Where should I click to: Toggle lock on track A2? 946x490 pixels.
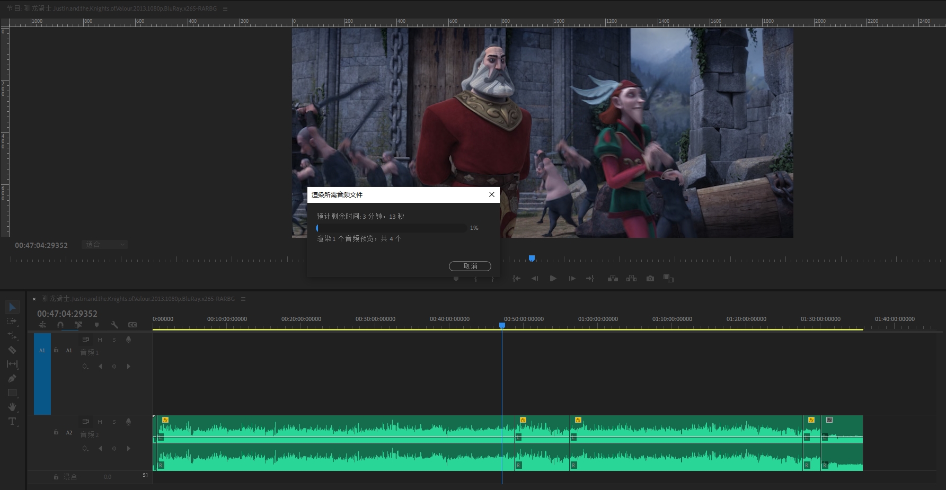coord(56,432)
